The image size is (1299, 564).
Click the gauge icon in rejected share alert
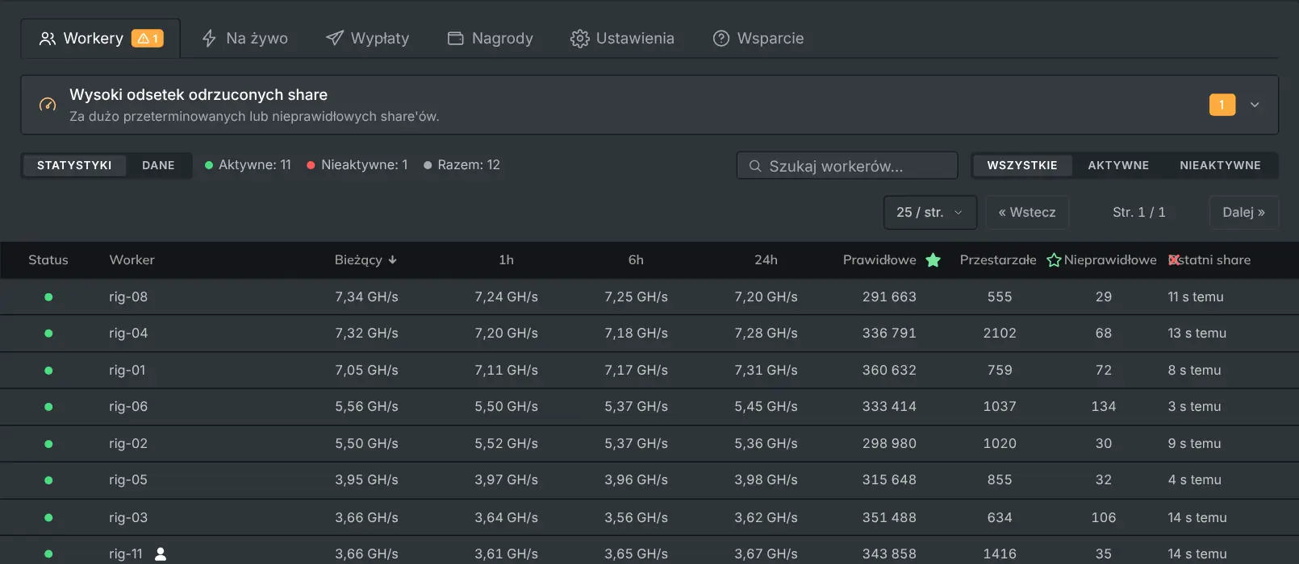tap(48, 105)
